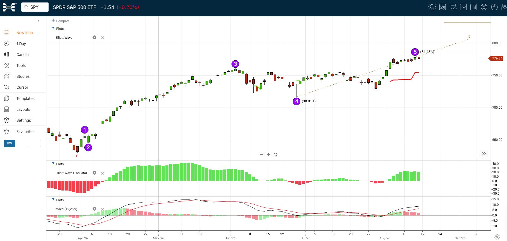Image resolution: width=507 pixels, height=241 pixels.
Task: Zoom out chart with minus button
Action: pos(261,154)
